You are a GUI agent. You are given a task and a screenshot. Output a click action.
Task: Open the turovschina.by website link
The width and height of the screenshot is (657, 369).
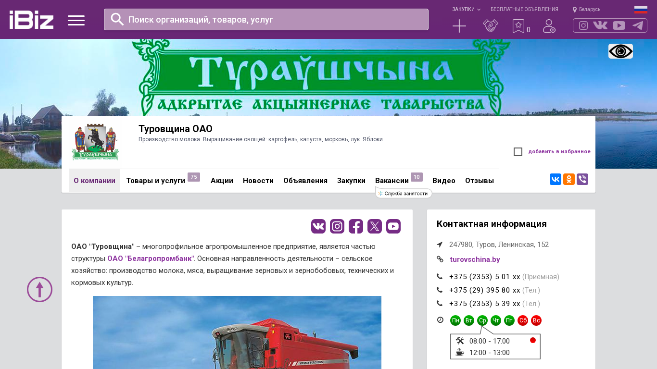(475, 259)
